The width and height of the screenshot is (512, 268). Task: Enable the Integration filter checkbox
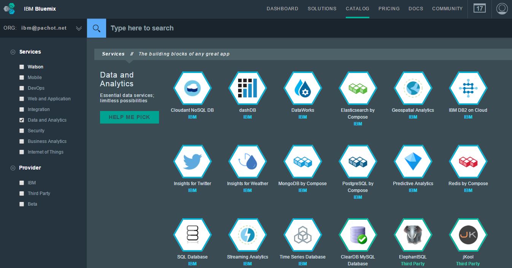coord(22,109)
